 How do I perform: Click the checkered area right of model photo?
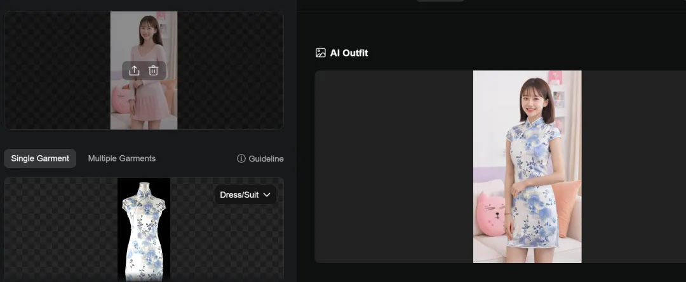click(231, 70)
